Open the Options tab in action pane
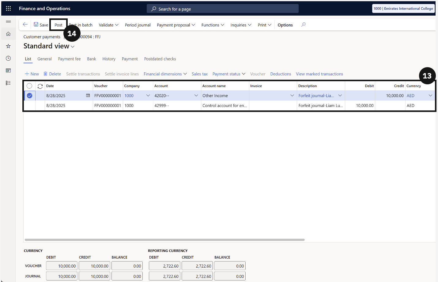 285,25
